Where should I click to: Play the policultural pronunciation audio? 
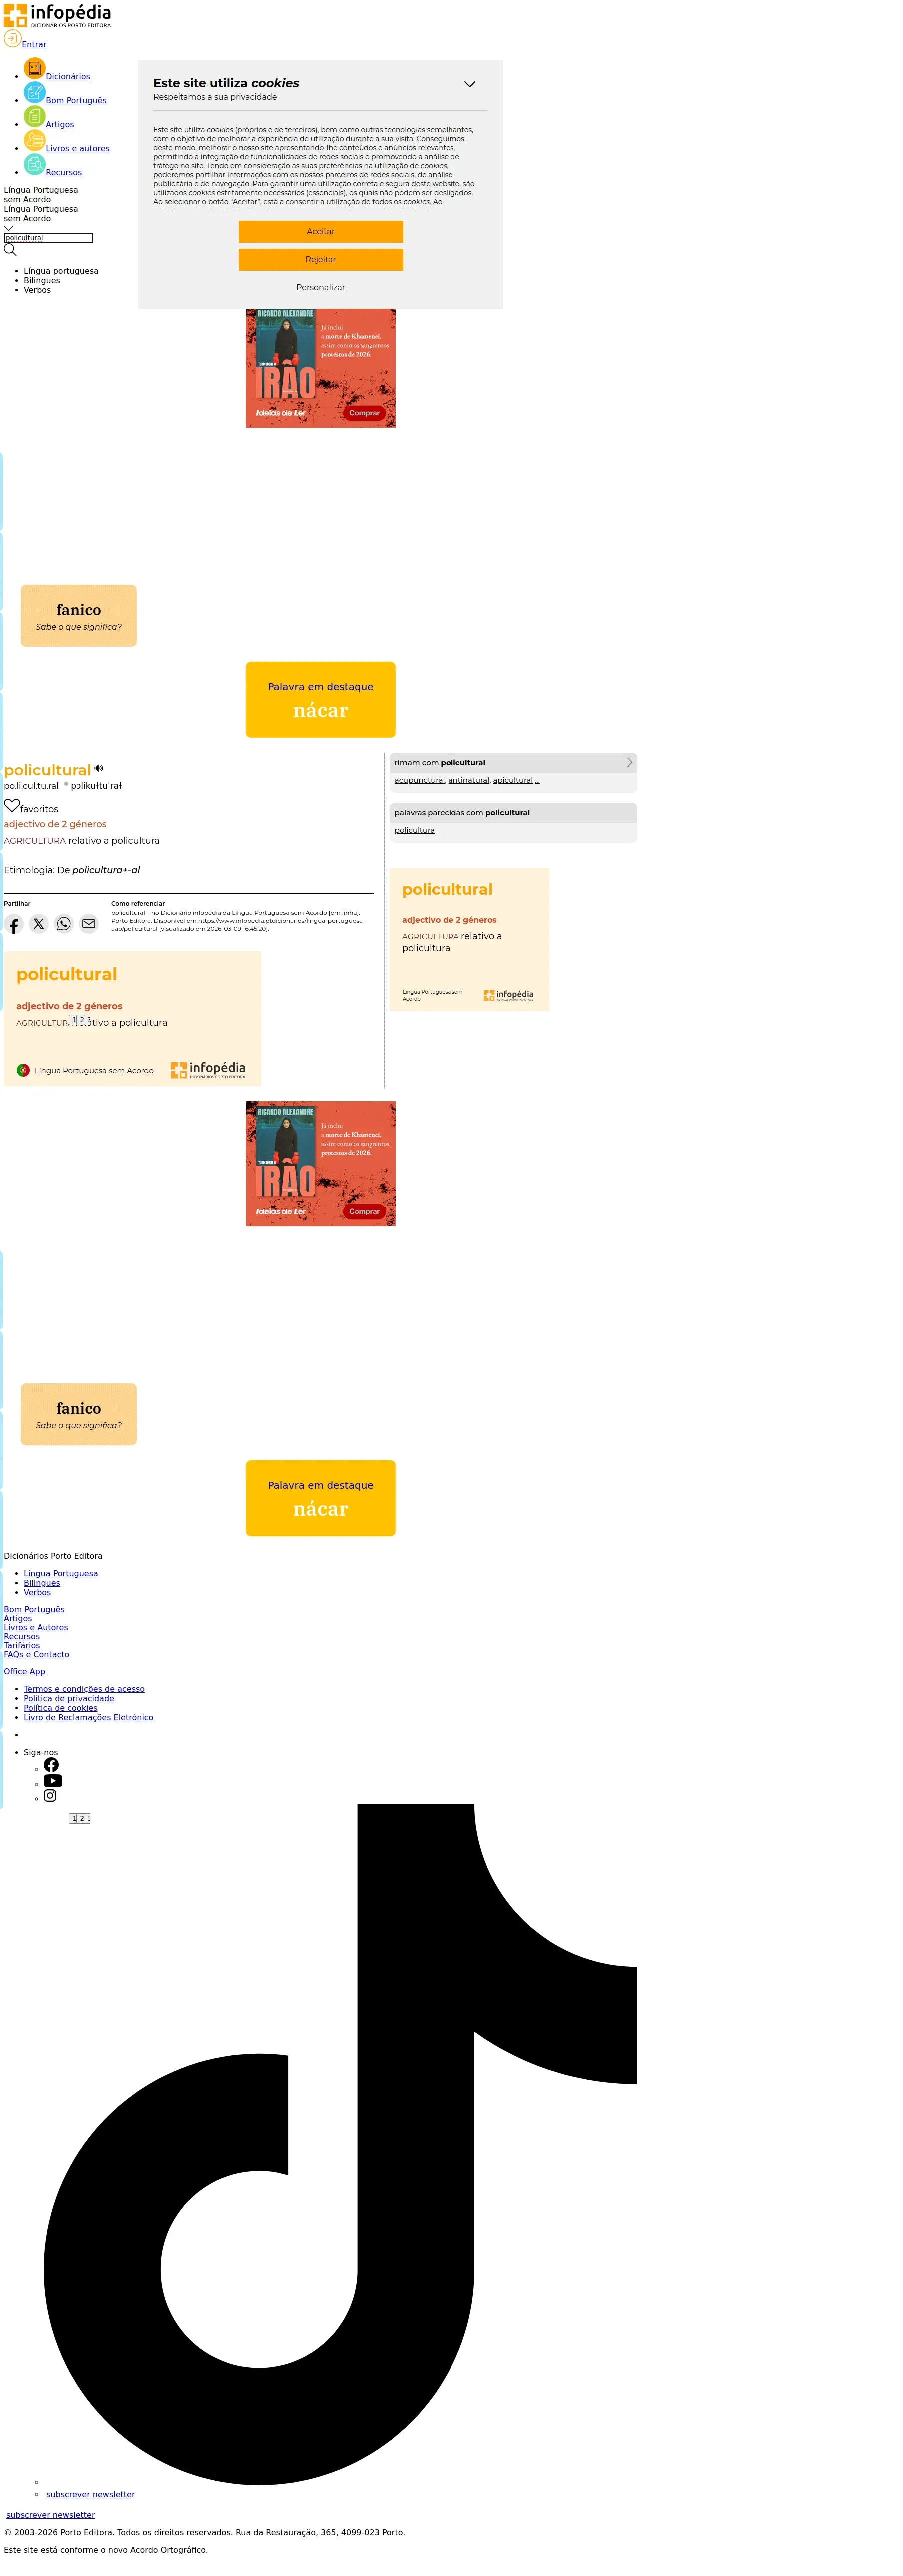click(x=99, y=769)
